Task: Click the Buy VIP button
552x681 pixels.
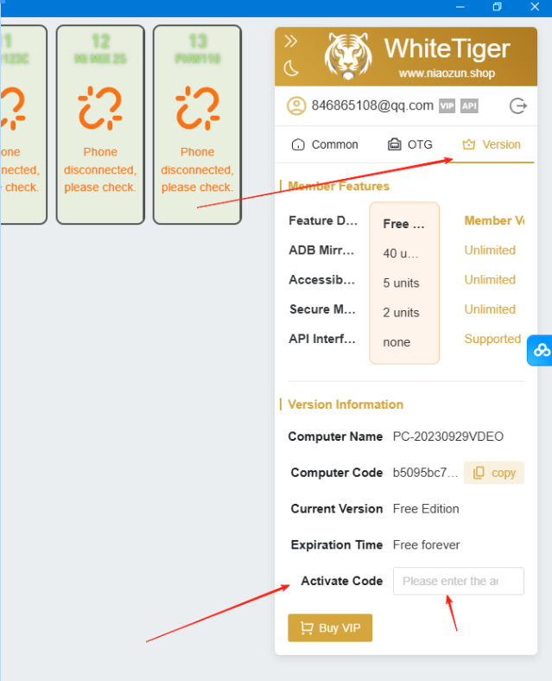Action: tap(330, 627)
